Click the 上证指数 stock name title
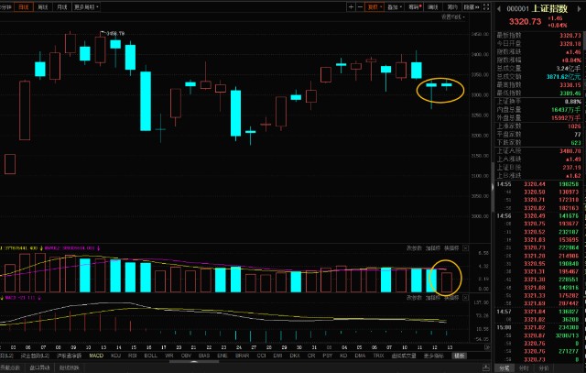 (549, 8)
